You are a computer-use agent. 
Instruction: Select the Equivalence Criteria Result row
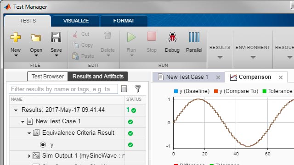click(78, 133)
